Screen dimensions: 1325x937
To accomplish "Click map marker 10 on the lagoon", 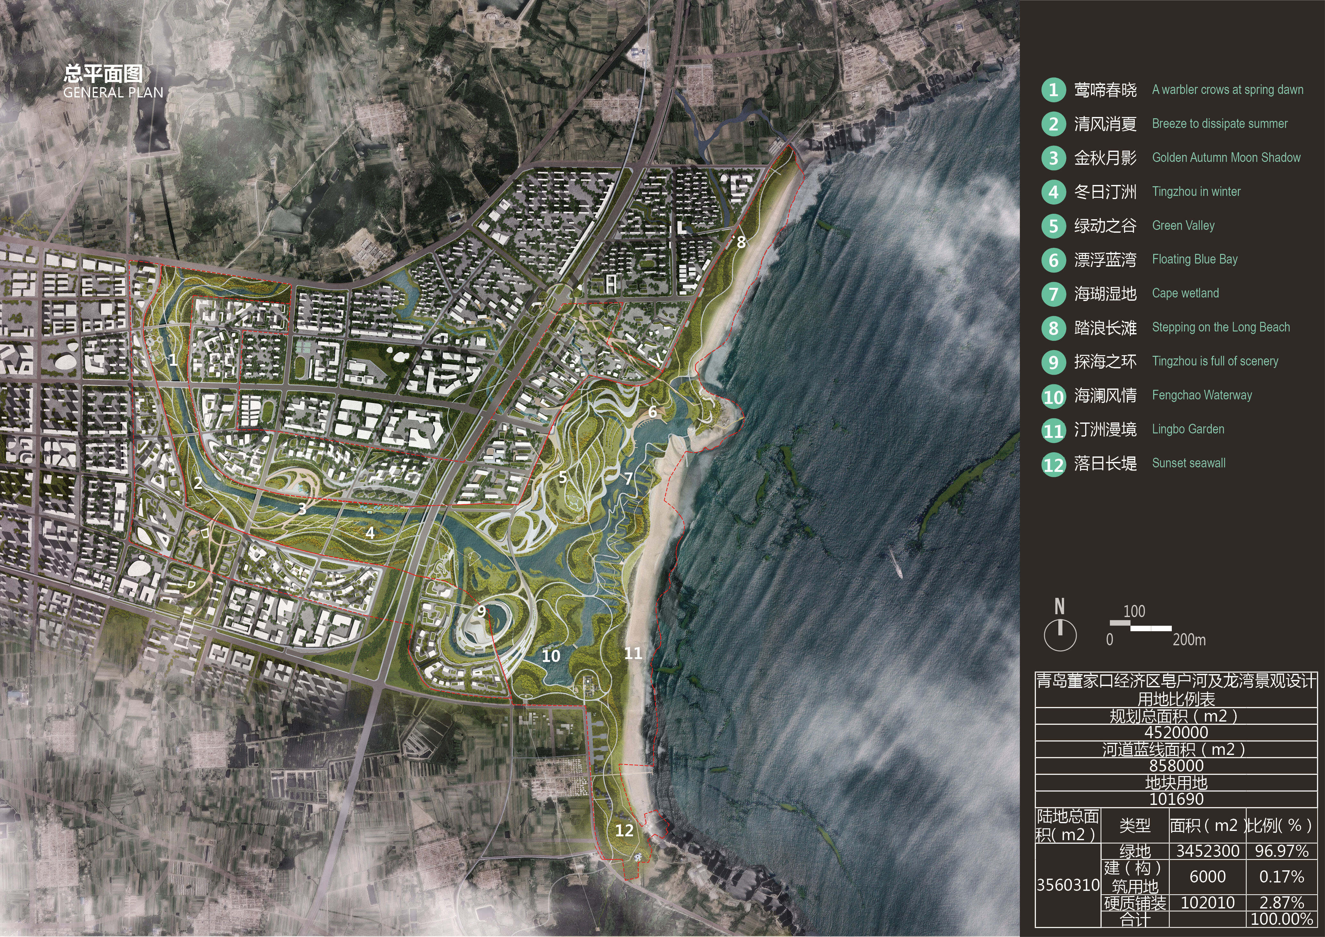I will click(551, 656).
